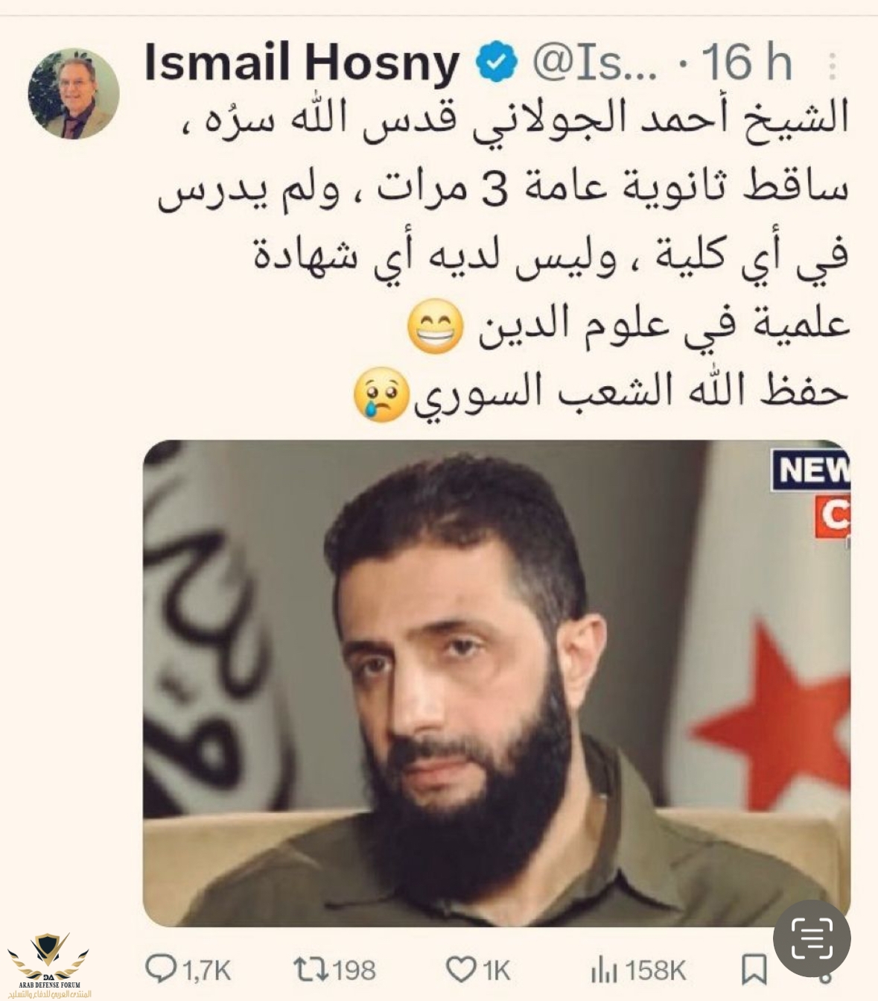This screenshot has width=878, height=1001.
Task: Bookmark the tweet
Action: (x=754, y=970)
